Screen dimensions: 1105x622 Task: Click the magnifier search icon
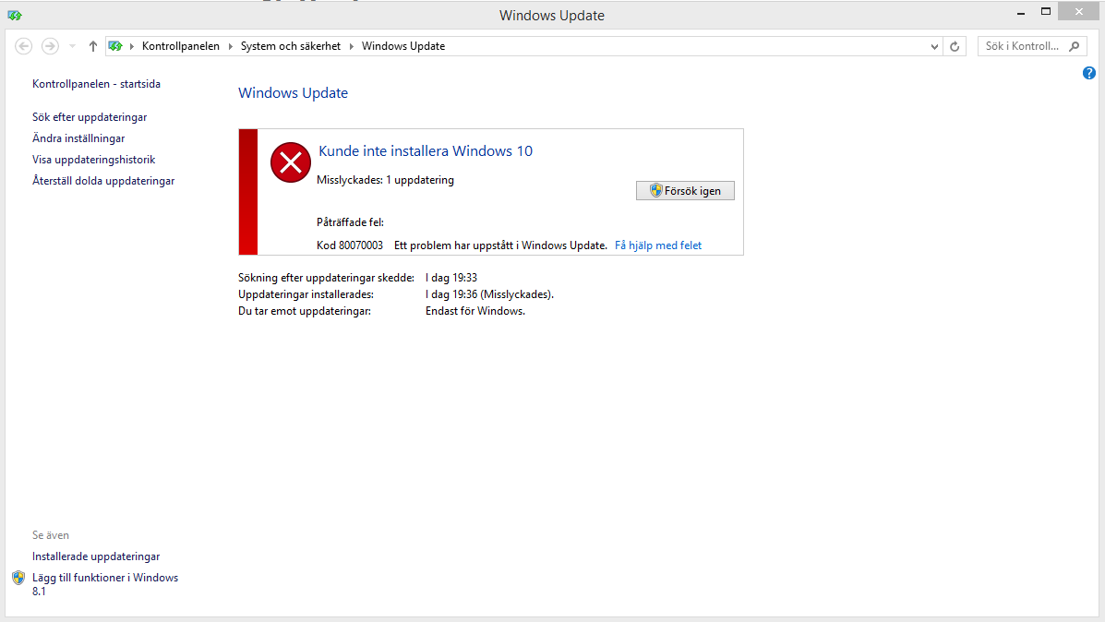pyautogui.click(x=1074, y=46)
